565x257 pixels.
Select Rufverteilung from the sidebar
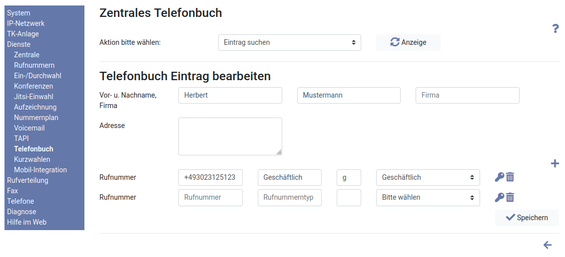click(x=27, y=180)
